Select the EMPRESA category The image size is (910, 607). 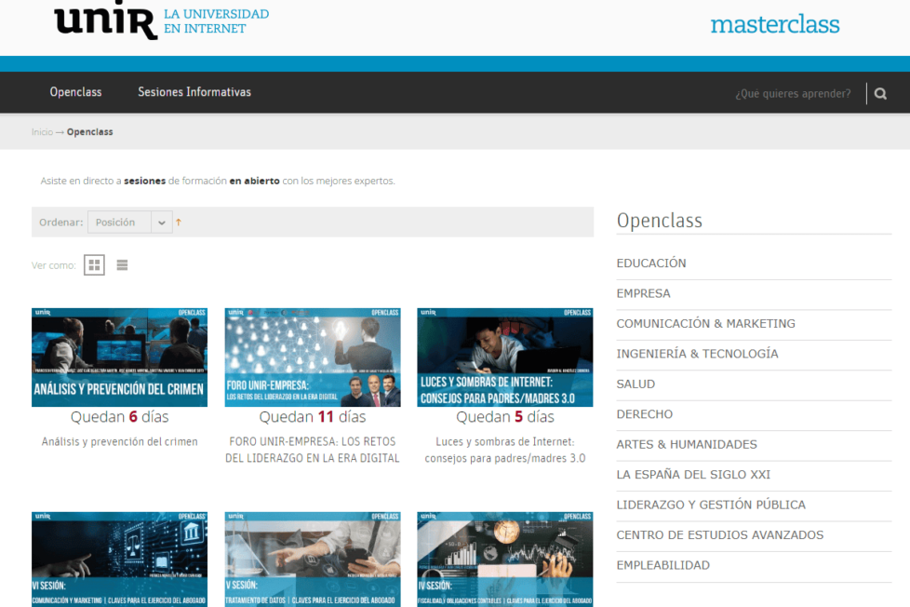(x=643, y=293)
